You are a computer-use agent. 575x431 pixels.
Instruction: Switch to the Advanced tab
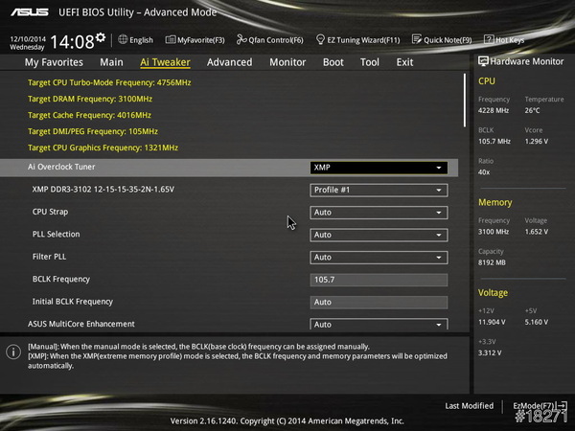(x=229, y=62)
